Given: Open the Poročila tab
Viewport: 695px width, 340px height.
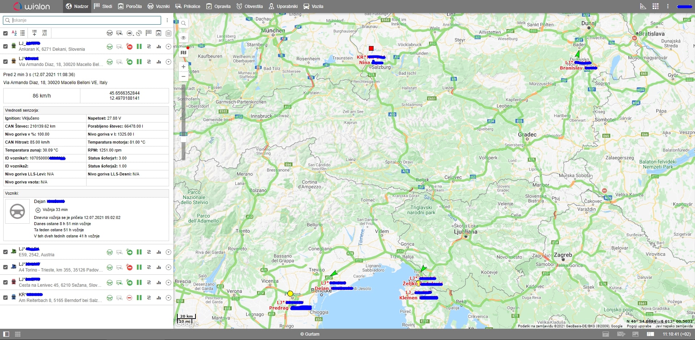Looking at the screenshot, I should [130, 6].
